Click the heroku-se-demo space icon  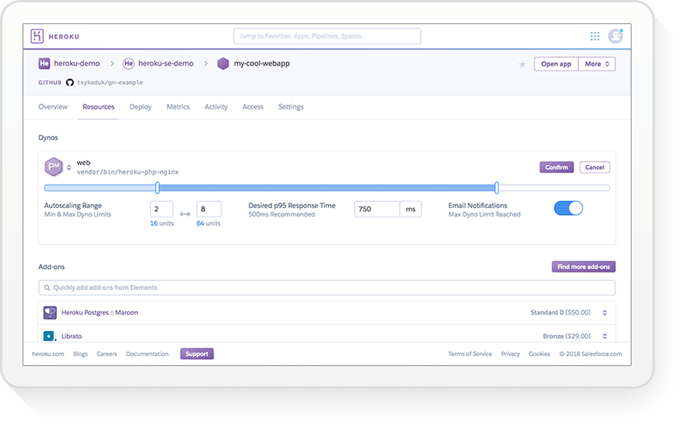[129, 64]
